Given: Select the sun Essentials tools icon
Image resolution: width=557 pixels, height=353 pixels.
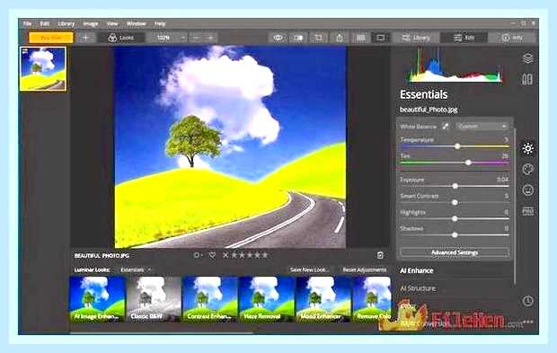Looking at the screenshot, I should [x=528, y=148].
